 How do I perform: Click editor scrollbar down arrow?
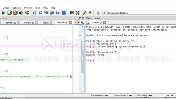[x=82, y=92]
